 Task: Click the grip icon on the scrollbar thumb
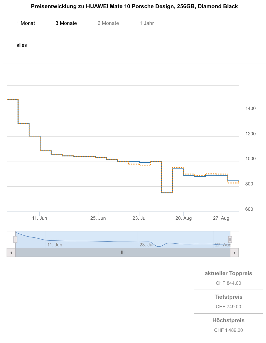123,252
